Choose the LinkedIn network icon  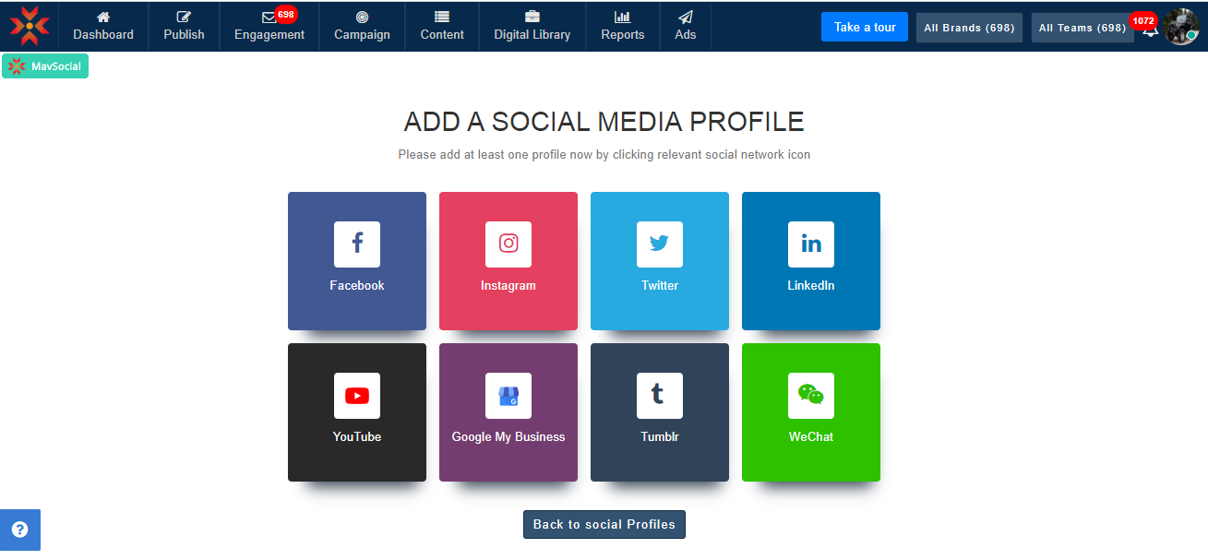pyautogui.click(x=811, y=260)
